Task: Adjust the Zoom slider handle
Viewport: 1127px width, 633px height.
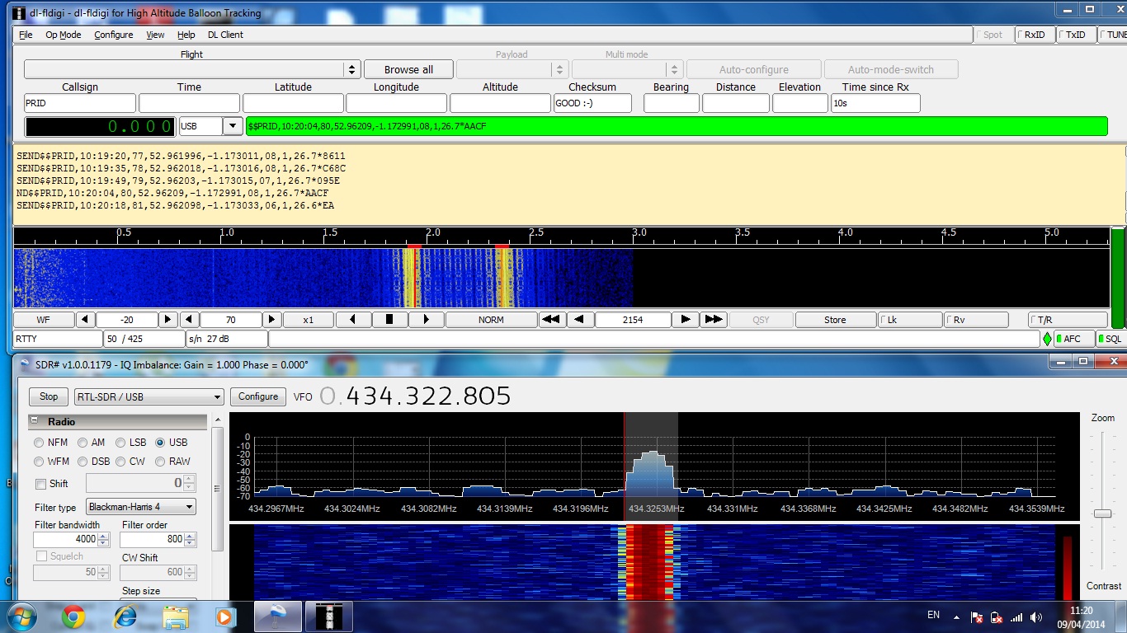Action: pos(1102,513)
